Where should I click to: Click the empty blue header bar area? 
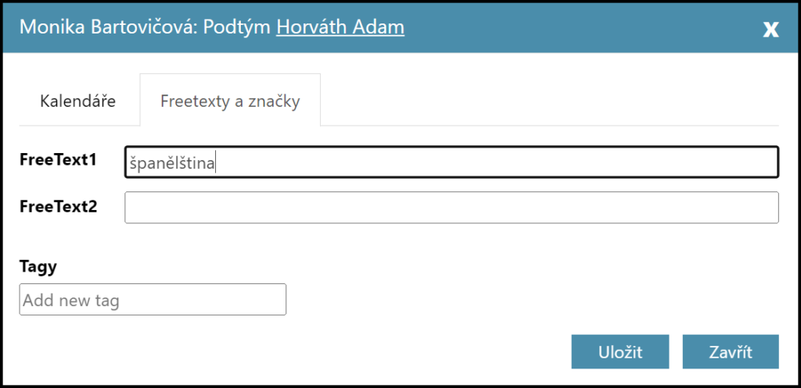tap(579, 27)
